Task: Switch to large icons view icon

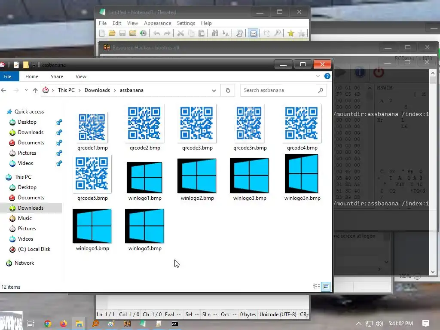Action: [326, 287]
